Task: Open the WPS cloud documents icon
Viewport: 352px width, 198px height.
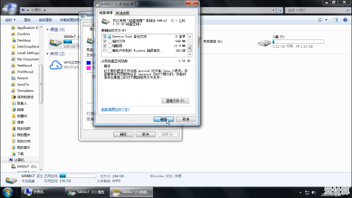Action: (55, 65)
